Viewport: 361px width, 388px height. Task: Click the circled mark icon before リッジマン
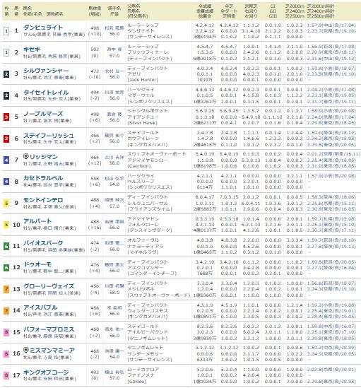pyautogui.click(x=26, y=156)
